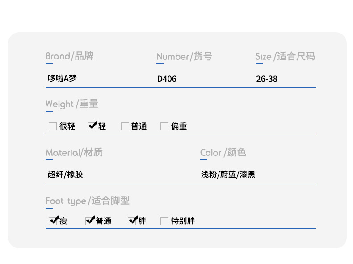Check the 特别胖 foot type checkbox
Image resolution: width=353 pixels, height=264 pixels.
coord(164,221)
